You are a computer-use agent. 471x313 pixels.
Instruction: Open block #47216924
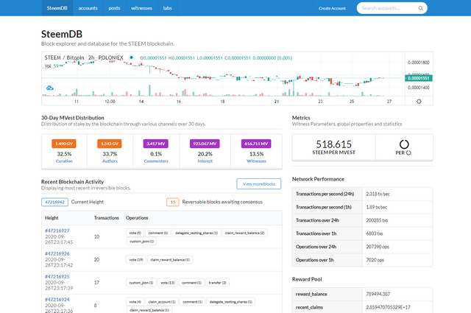[57, 300]
